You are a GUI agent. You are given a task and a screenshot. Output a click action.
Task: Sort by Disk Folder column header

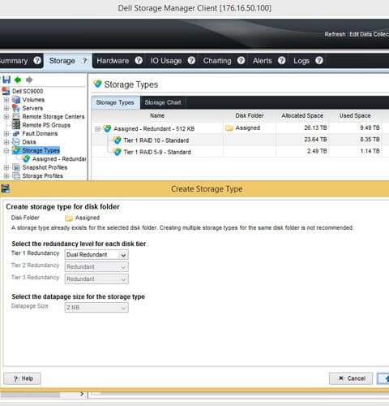250,115
